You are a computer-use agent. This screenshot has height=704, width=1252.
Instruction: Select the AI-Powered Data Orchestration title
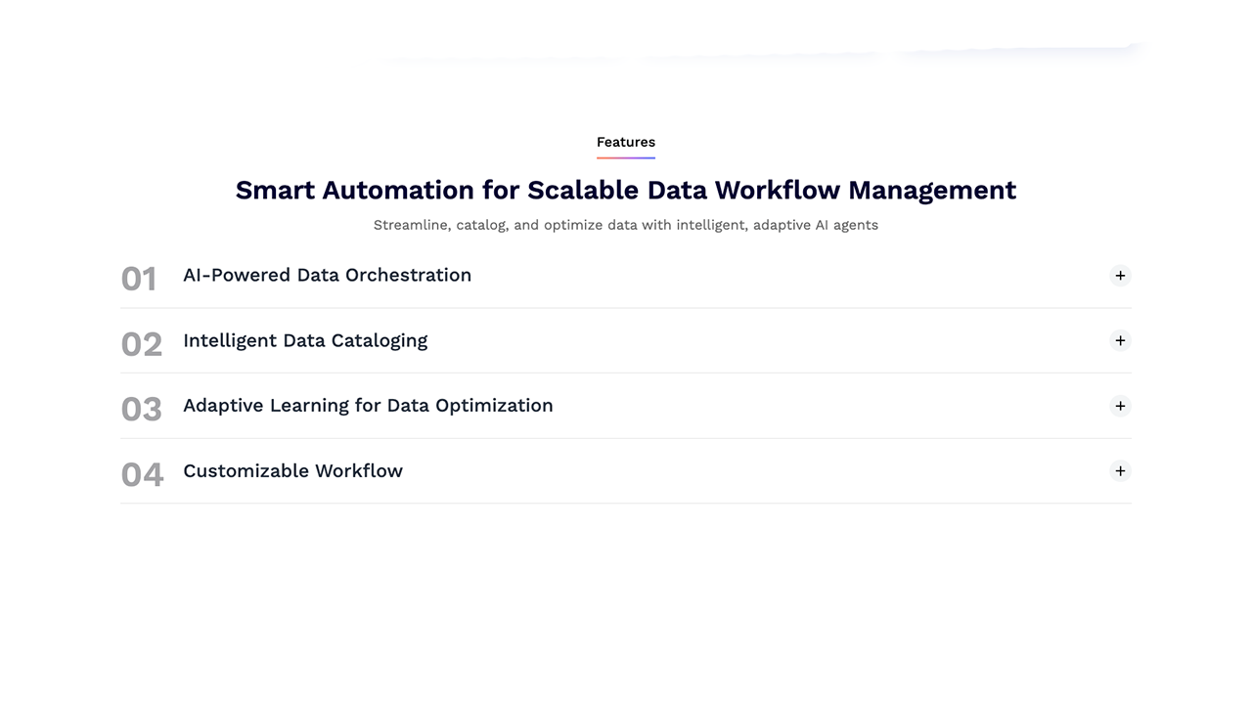coord(327,275)
